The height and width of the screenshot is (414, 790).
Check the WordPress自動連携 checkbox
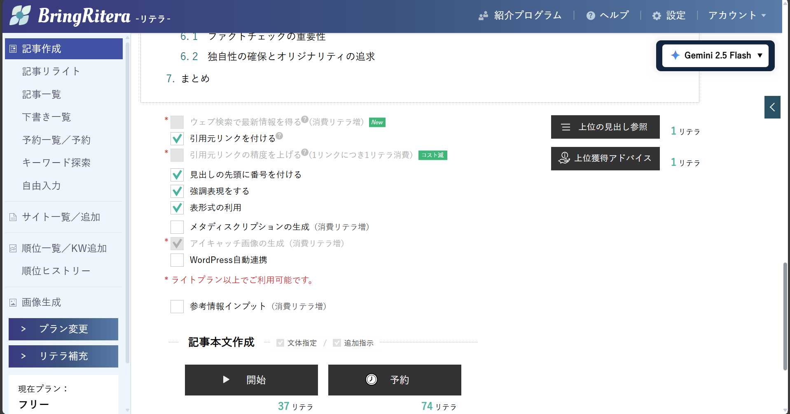[177, 260]
